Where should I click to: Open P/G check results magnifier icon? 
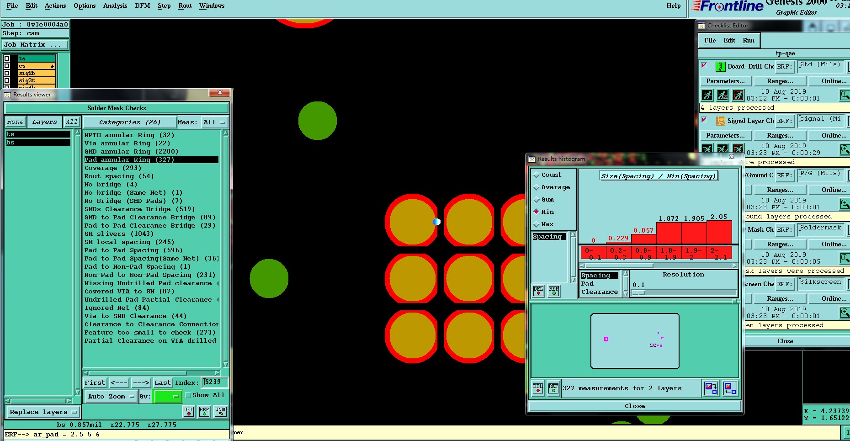click(845, 204)
